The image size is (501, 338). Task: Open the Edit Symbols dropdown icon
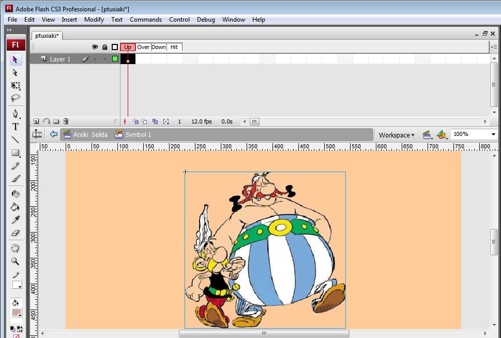click(442, 135)
